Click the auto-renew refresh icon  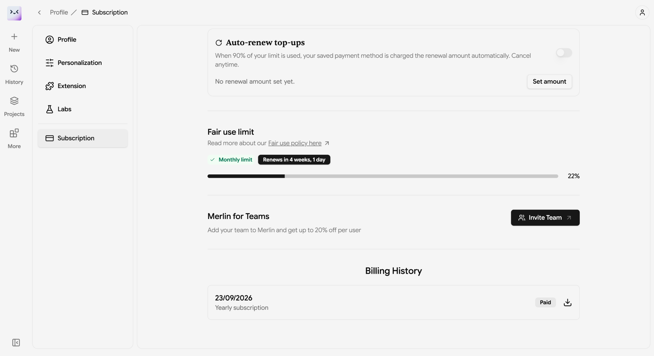[x=219, y=43]
